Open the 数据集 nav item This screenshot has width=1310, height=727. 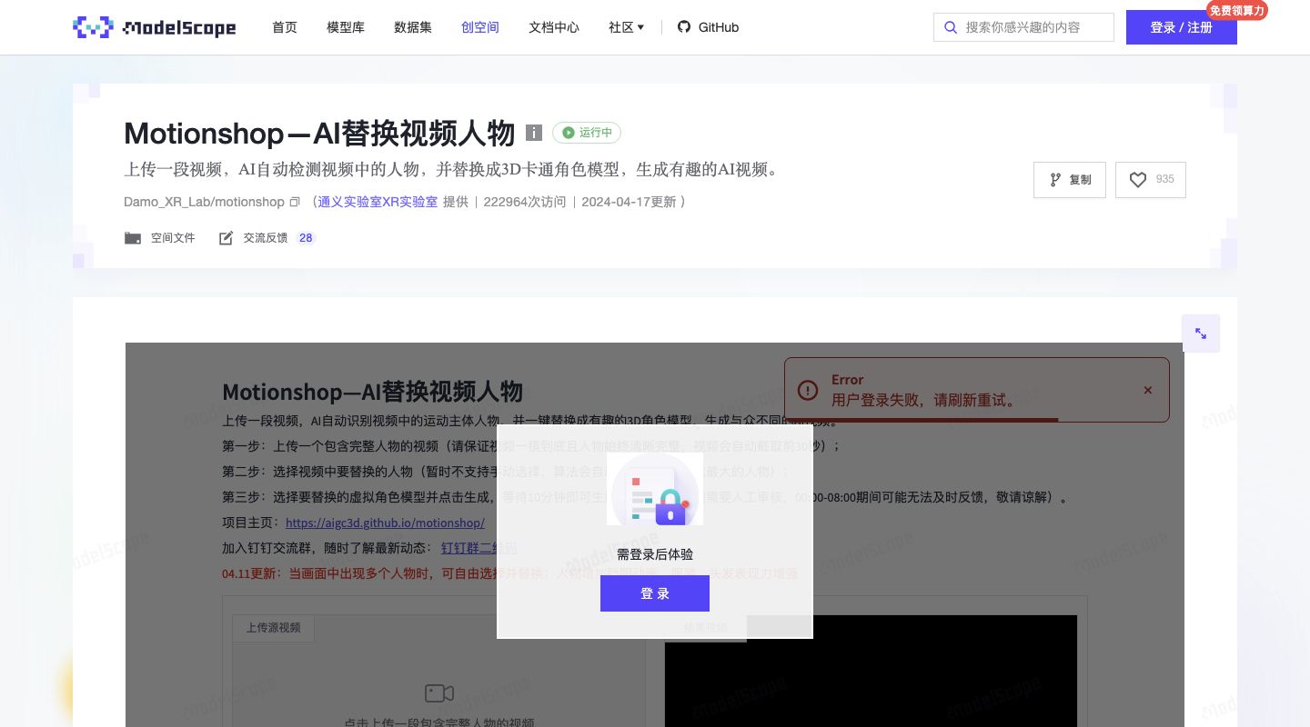(x=413, y=27)
